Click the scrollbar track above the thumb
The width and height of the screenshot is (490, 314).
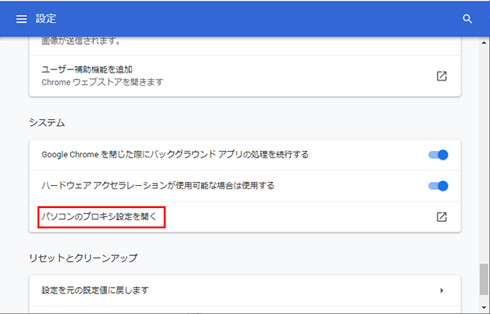483,154
